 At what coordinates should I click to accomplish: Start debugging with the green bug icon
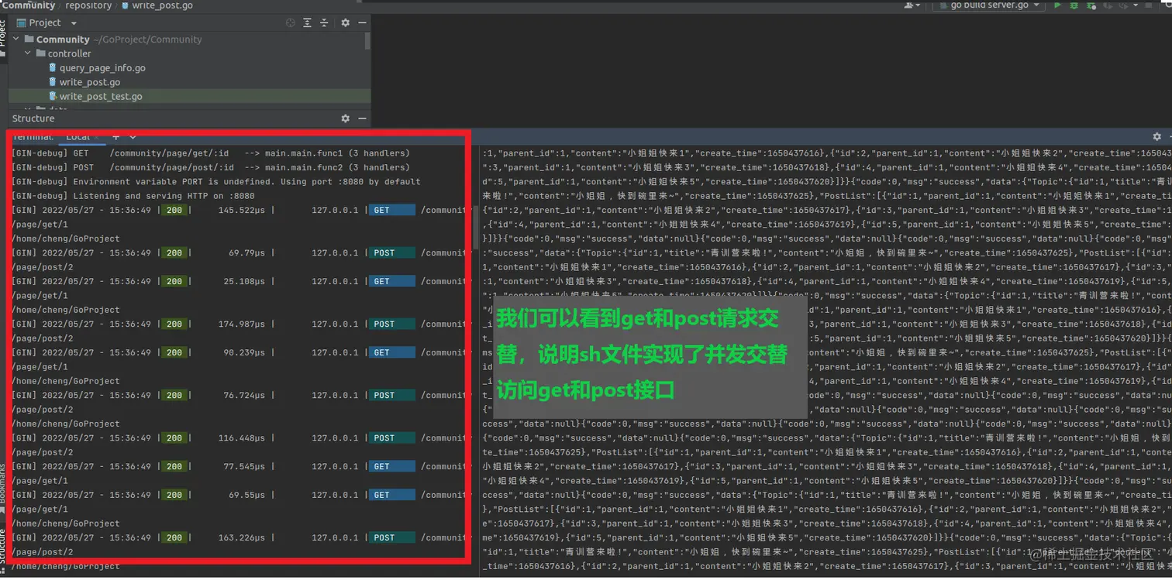(x=1074, y=5)
